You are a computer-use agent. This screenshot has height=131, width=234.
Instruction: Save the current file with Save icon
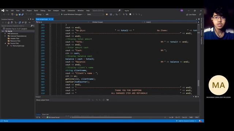(19, 15)
